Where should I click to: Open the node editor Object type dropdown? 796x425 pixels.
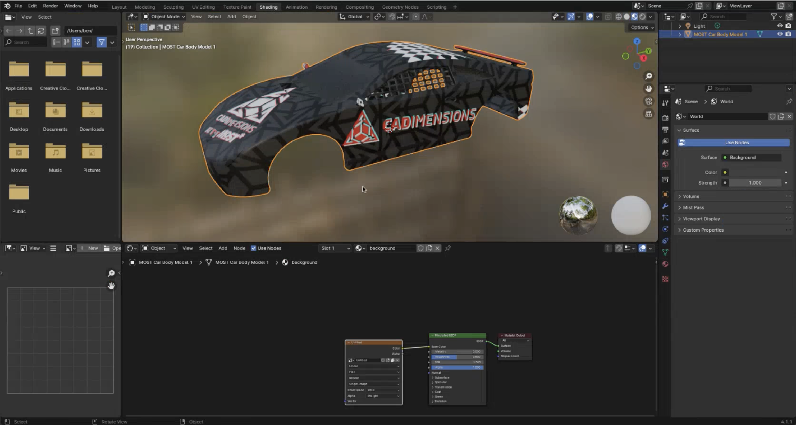tap(159, 248)
